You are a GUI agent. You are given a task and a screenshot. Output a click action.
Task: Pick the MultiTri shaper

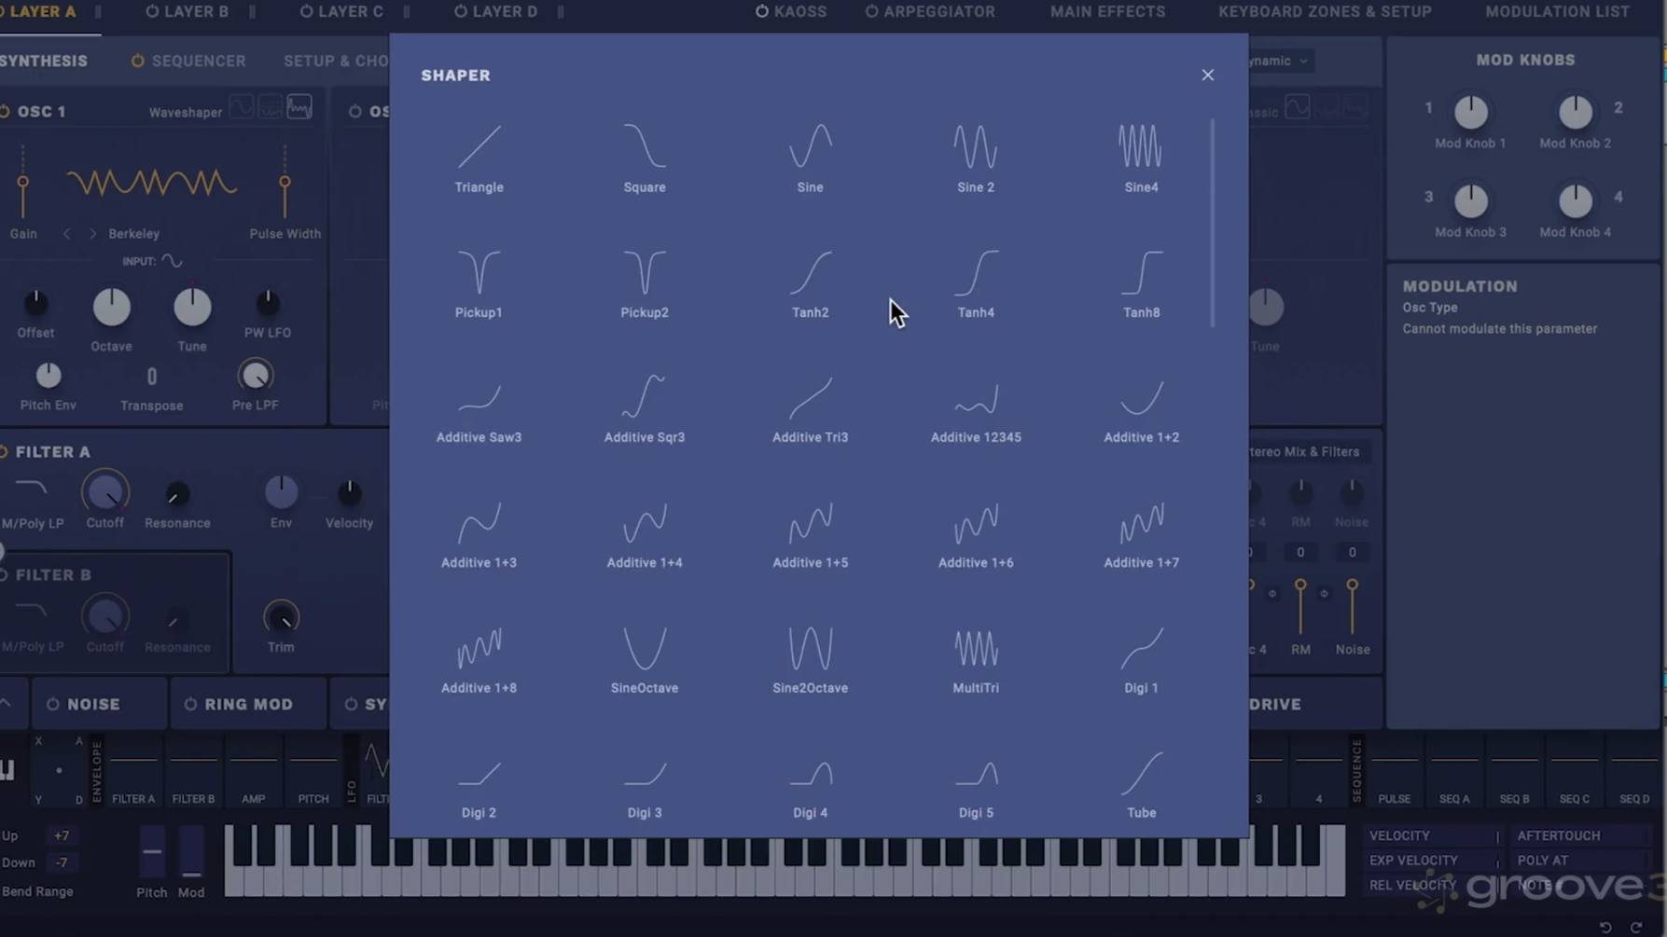[x=976, y=659]
